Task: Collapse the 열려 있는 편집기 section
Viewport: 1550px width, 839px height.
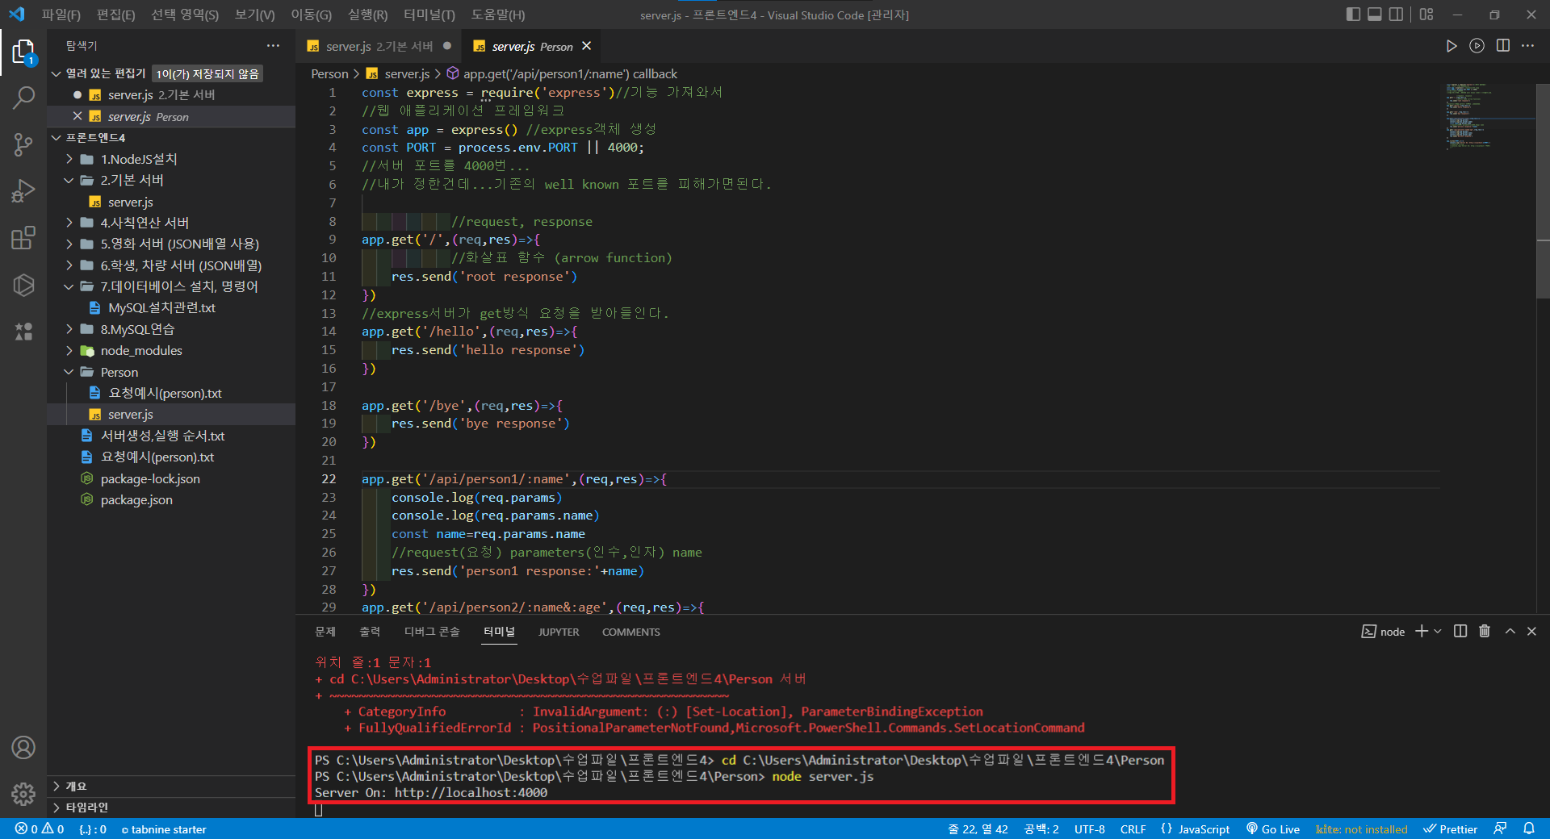Action: pyautogui.click(x=106, y=73)
